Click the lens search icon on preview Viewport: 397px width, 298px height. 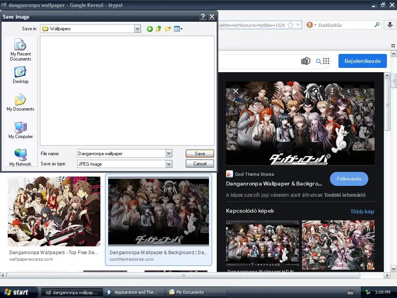click(x=316, y=91)
